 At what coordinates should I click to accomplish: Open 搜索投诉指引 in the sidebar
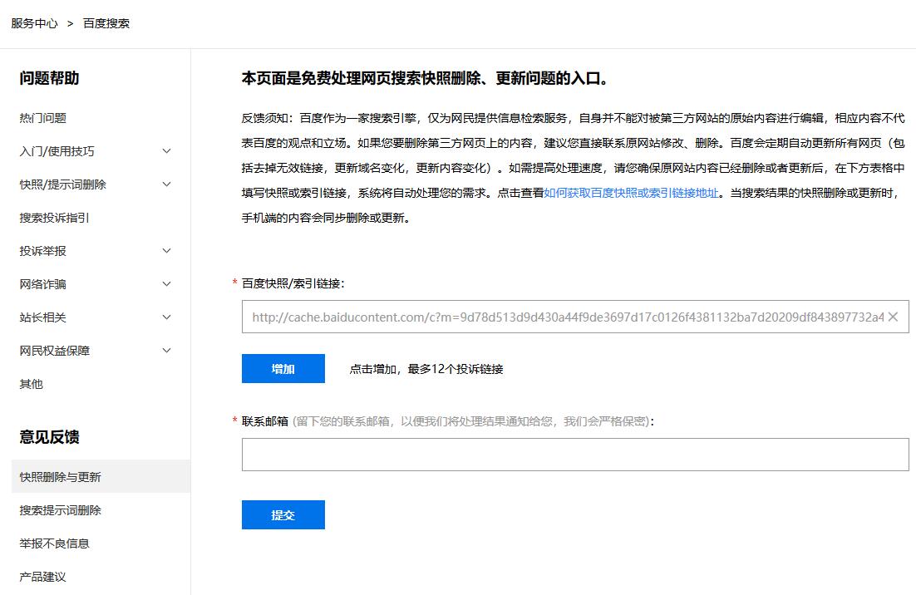pyautogui.click(x=55, y=218)
